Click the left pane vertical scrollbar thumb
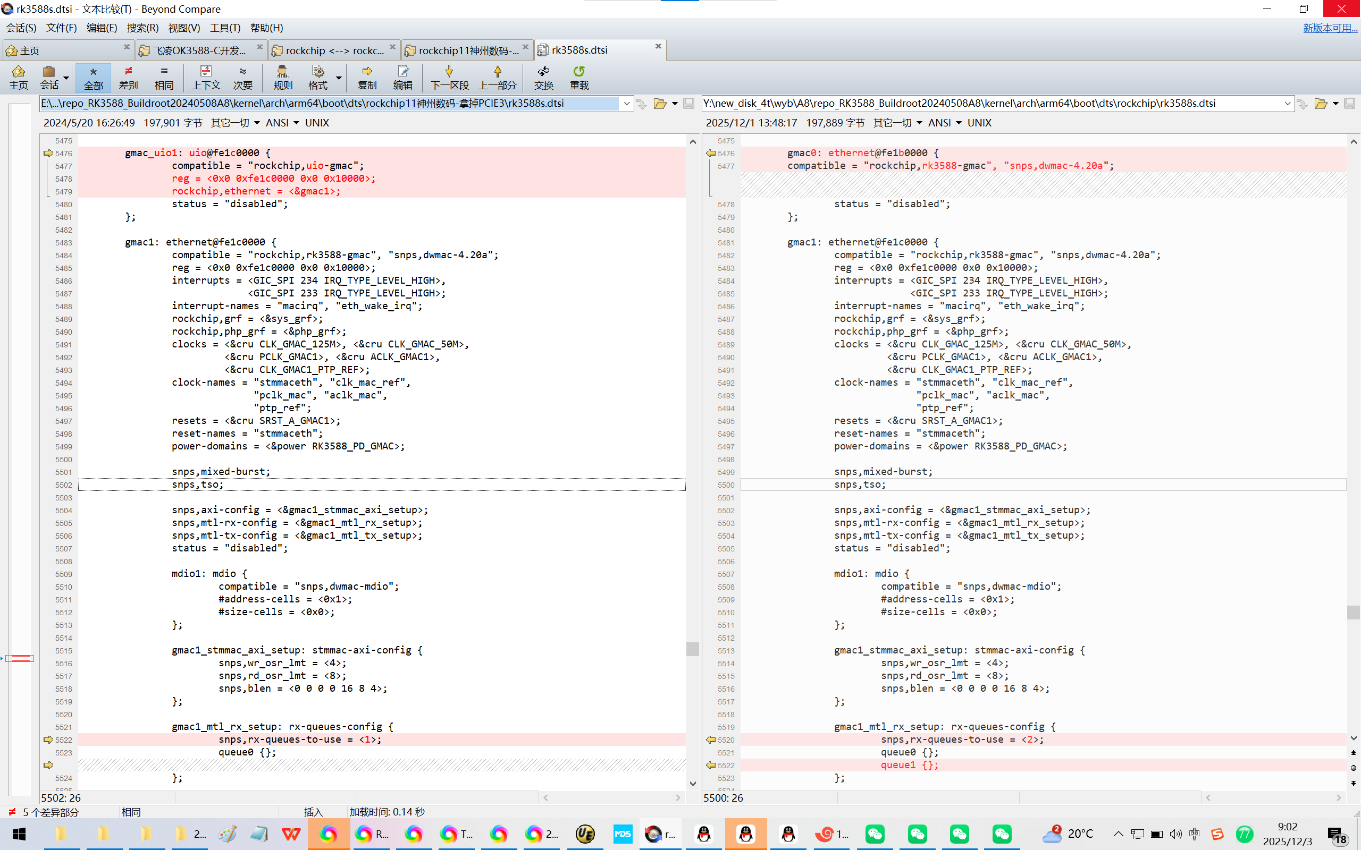Viewport: 1361px width, 850px height. coord(692,649)
